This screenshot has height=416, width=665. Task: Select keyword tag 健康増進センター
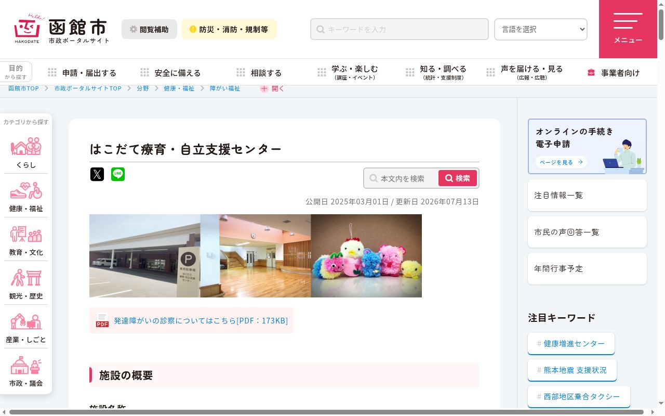571,344
